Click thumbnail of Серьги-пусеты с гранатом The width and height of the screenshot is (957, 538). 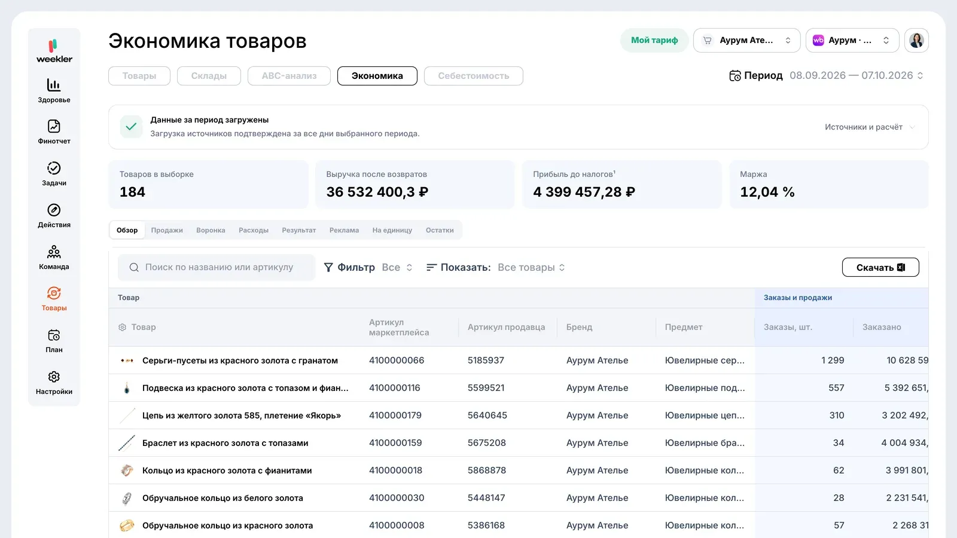click(x=127, y=360)
